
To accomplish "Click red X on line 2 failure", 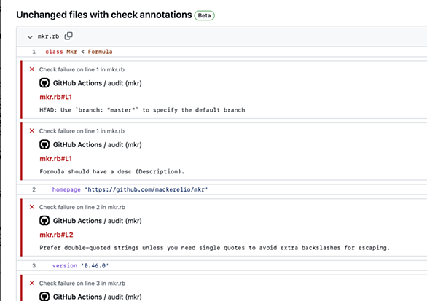I will tap(32, 207).
